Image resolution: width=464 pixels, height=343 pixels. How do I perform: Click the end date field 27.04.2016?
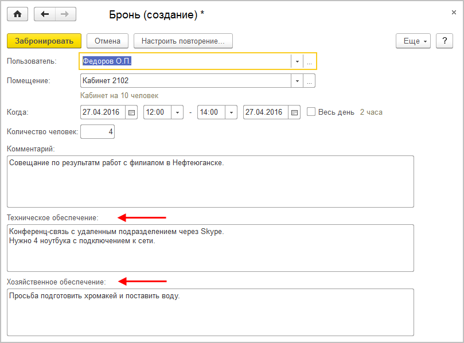pyautogui.click(x=266, y=112)
